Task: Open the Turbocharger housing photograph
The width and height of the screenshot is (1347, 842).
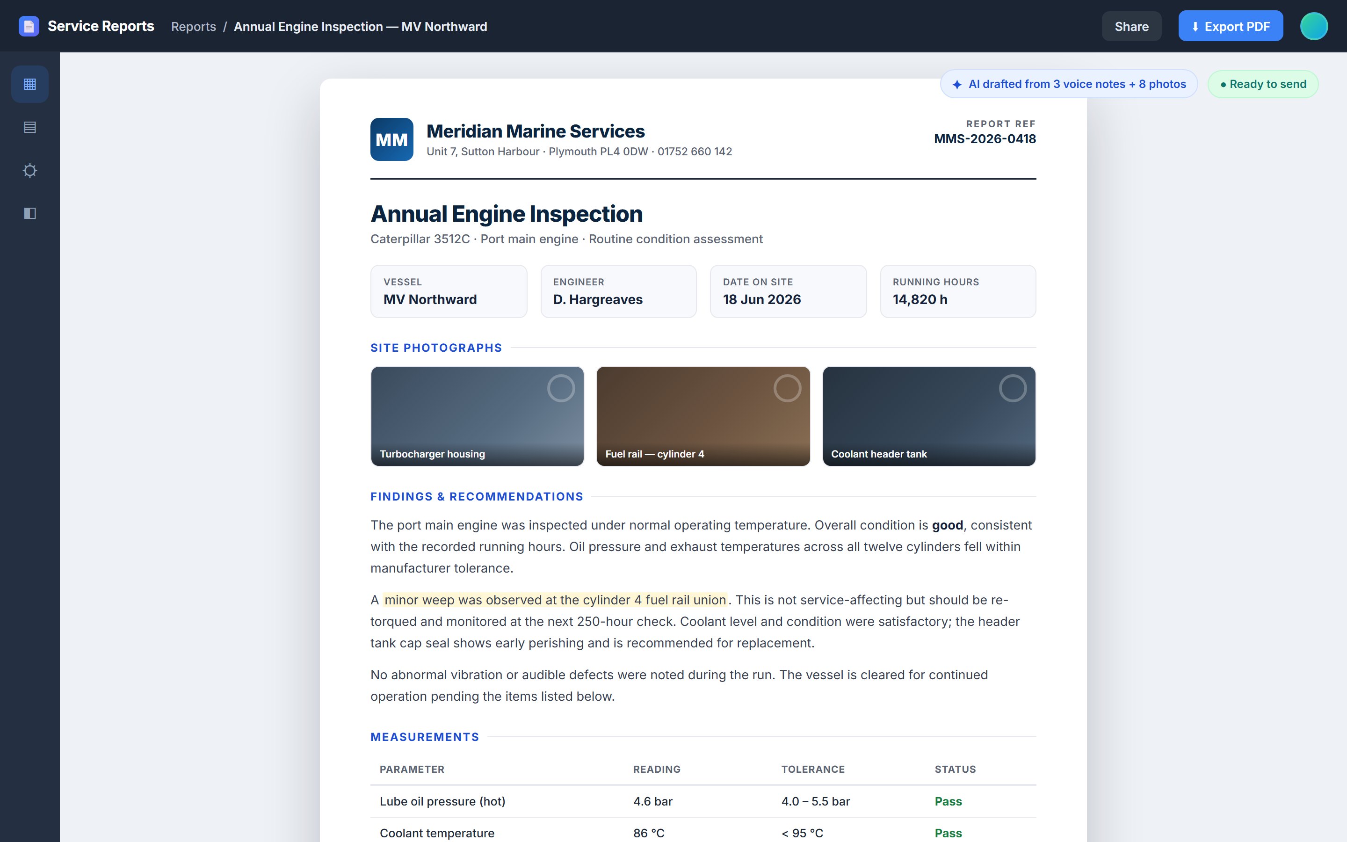Action: point(477,416)
